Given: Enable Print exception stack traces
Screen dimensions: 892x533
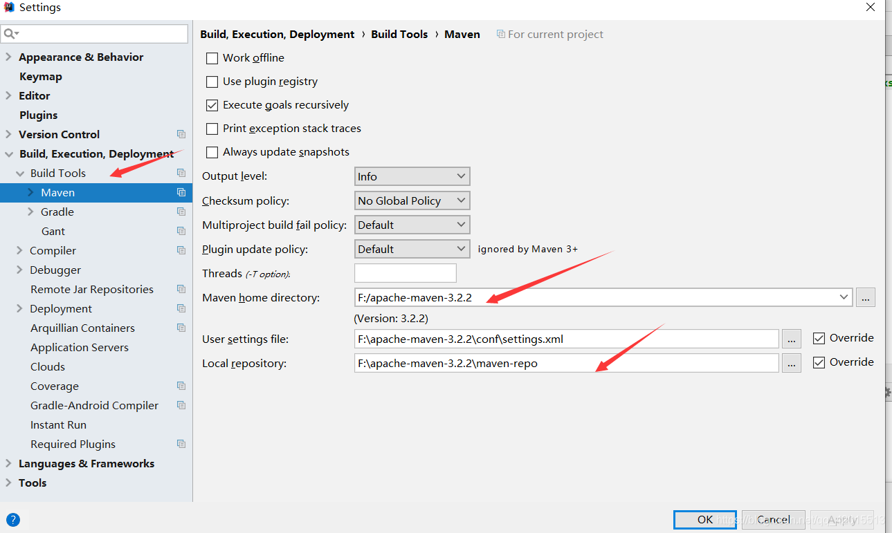Looking at the screenshot, I should (x=212, y=129).
